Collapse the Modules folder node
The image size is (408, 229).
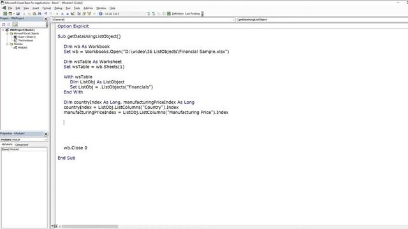tap(7, 44)
